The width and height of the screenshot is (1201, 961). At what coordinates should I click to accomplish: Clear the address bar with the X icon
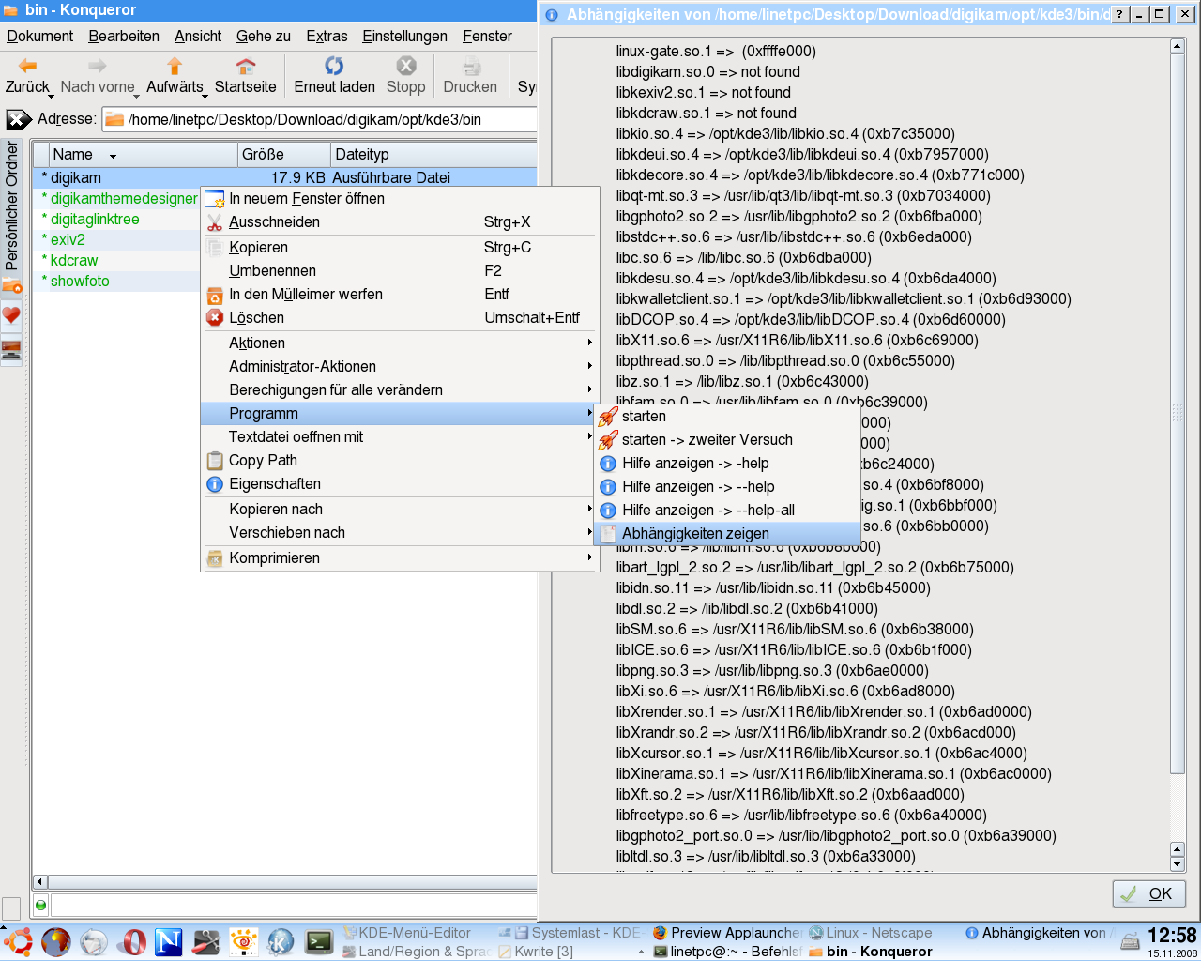pos(19,119)
